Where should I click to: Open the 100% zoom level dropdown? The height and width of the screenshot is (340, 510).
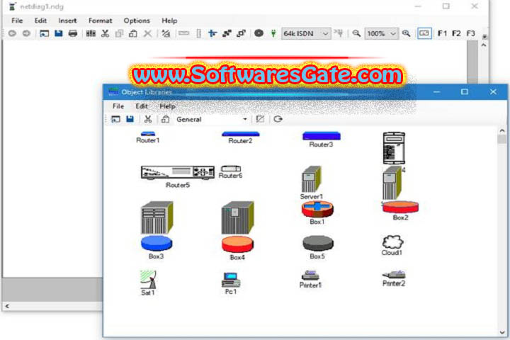pyautogui.click(x=381, y=33)
